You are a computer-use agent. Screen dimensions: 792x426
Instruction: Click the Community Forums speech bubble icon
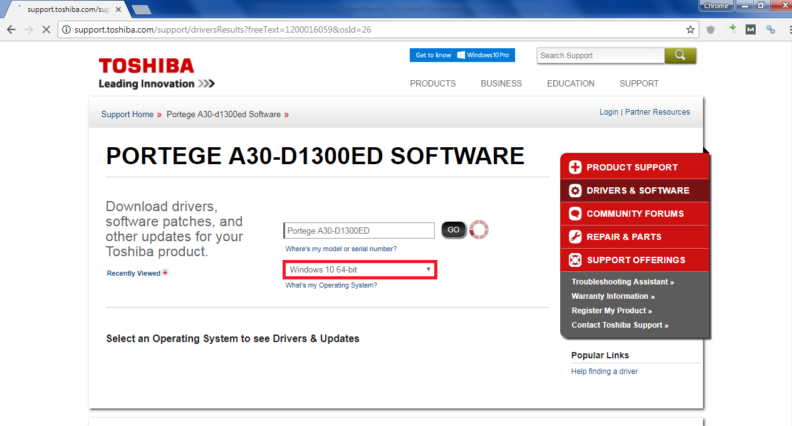coord(575,214)
